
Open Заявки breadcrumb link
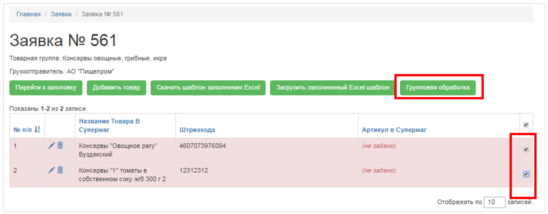(61, 14)
